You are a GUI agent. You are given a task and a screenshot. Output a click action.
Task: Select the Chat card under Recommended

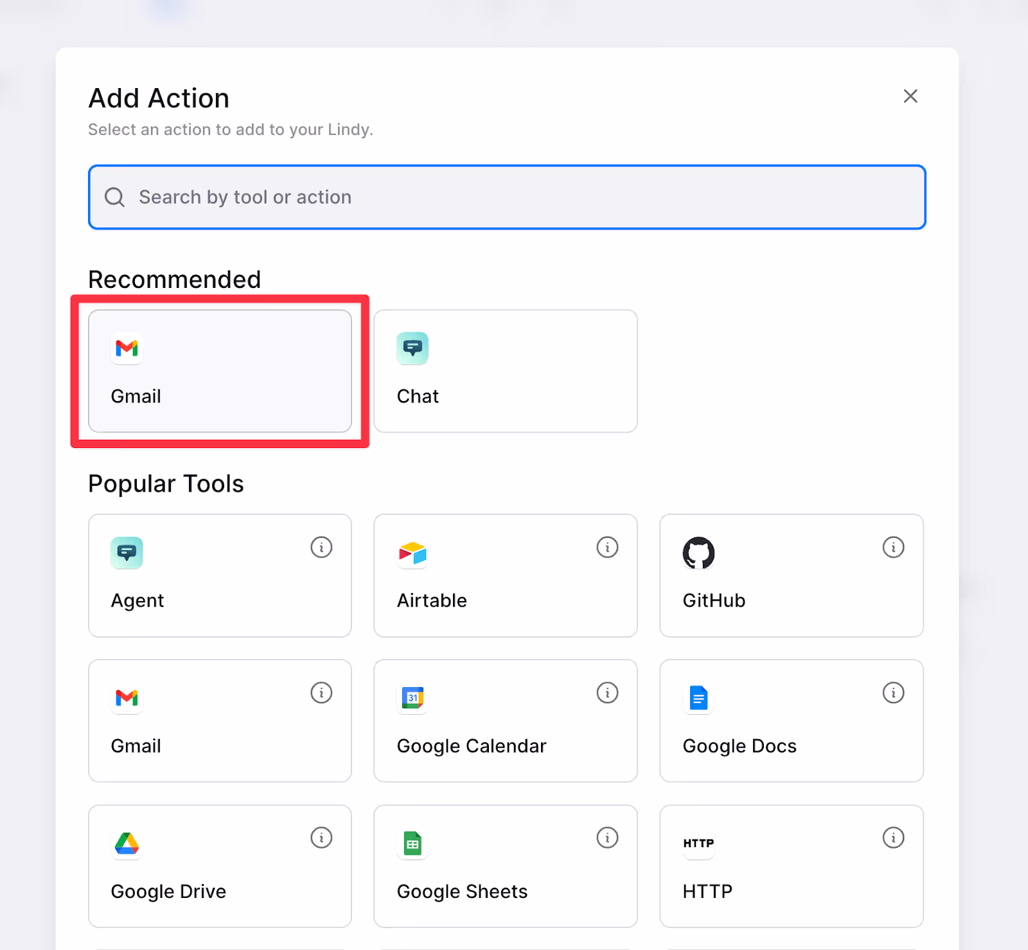pyautogui.click(x=506, y=371)
